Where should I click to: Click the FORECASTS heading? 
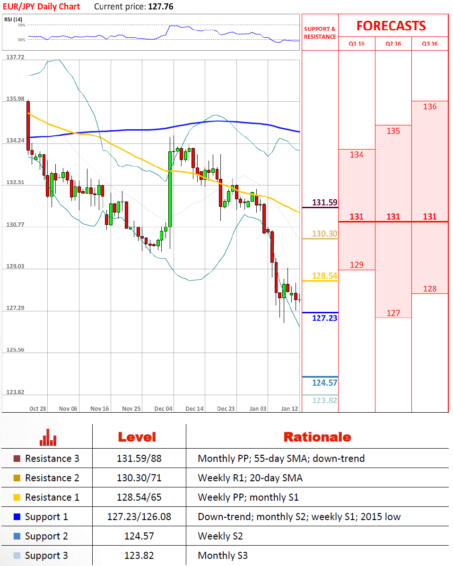(x=392, y=26)
